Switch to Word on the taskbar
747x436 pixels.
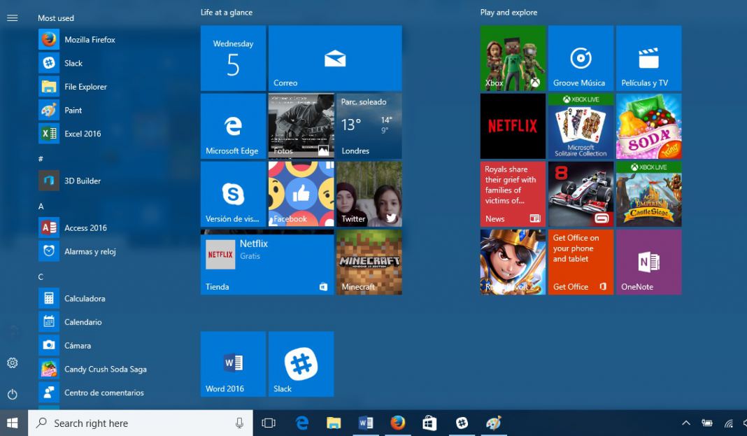[366, 423]
